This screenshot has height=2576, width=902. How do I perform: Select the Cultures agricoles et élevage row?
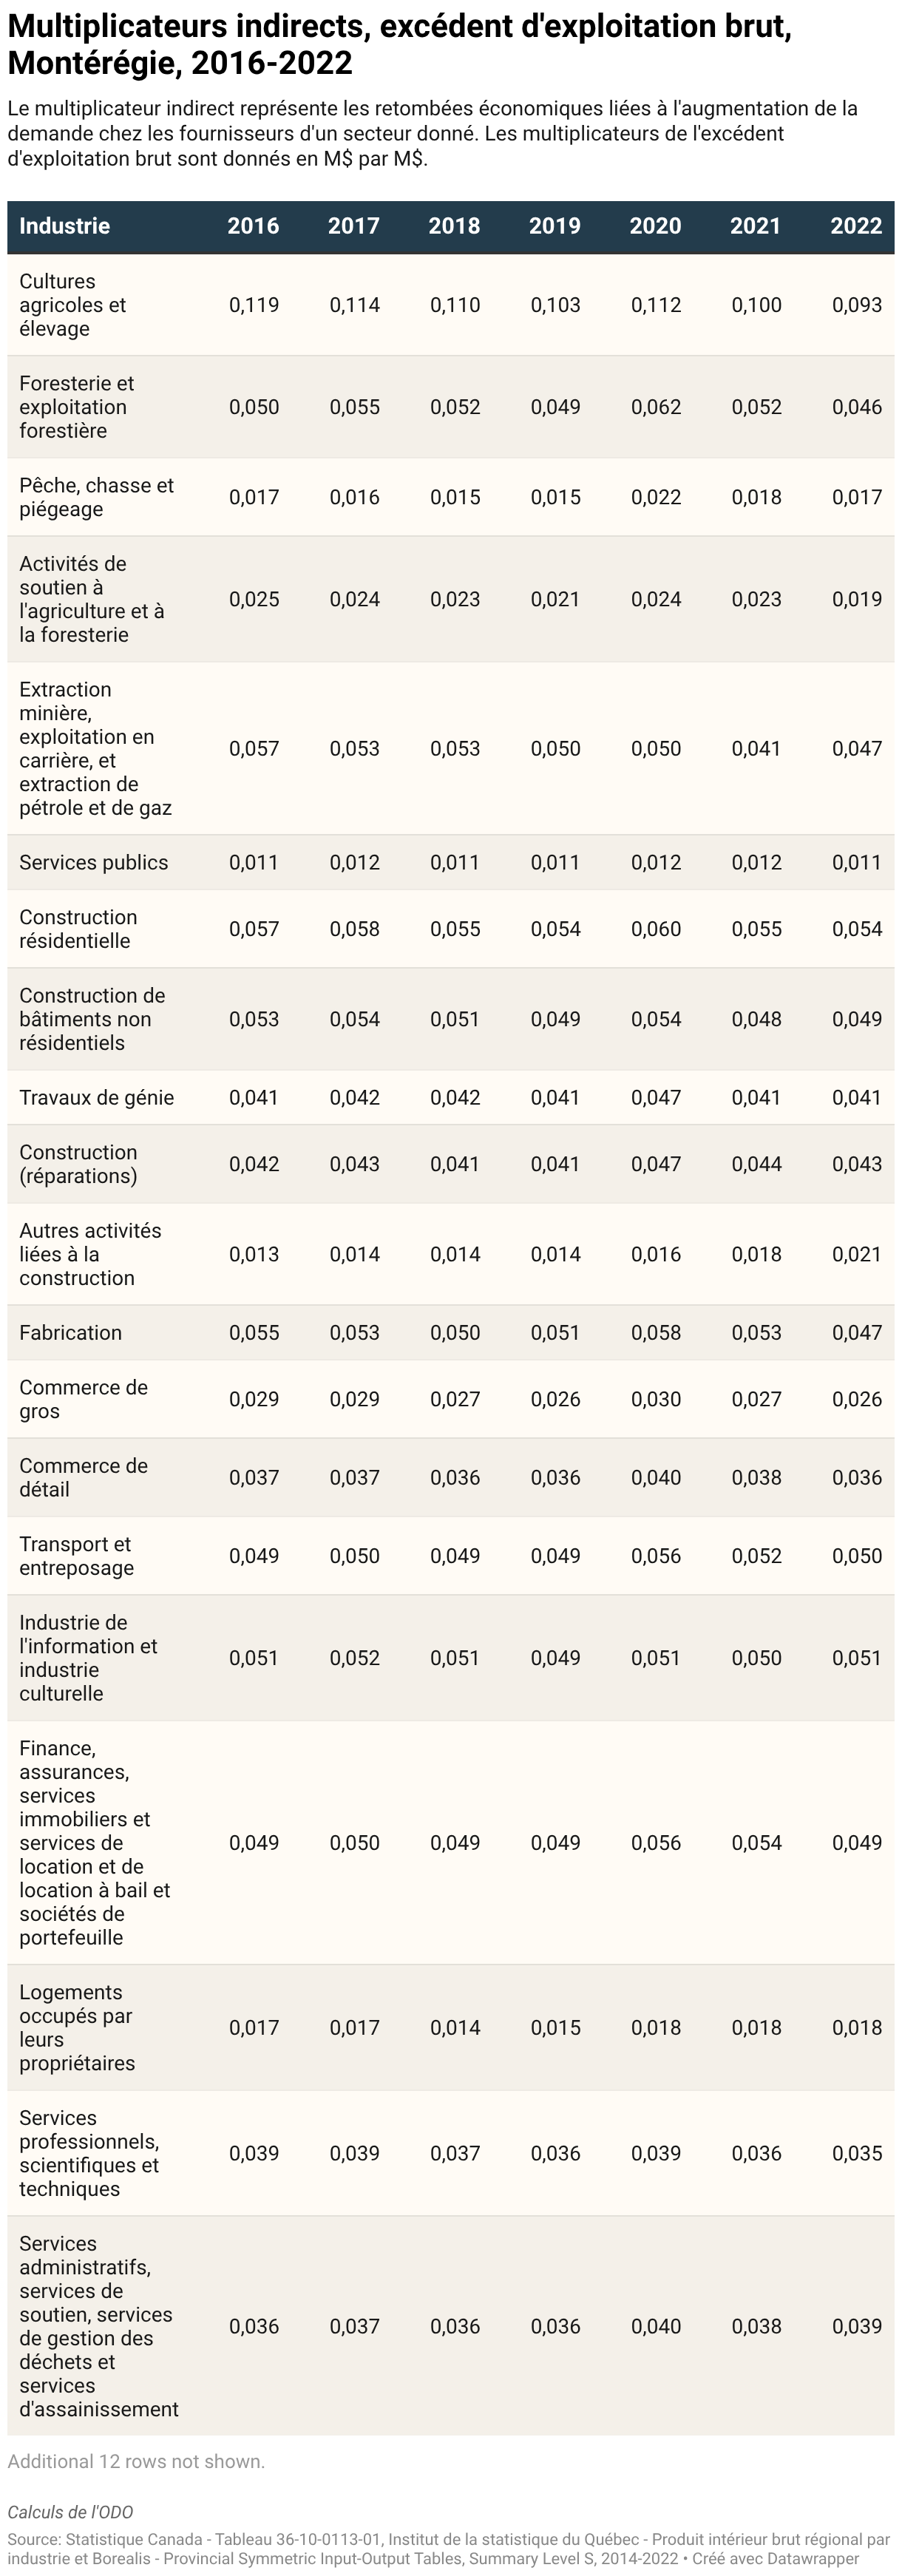click(x=451, y=305)
